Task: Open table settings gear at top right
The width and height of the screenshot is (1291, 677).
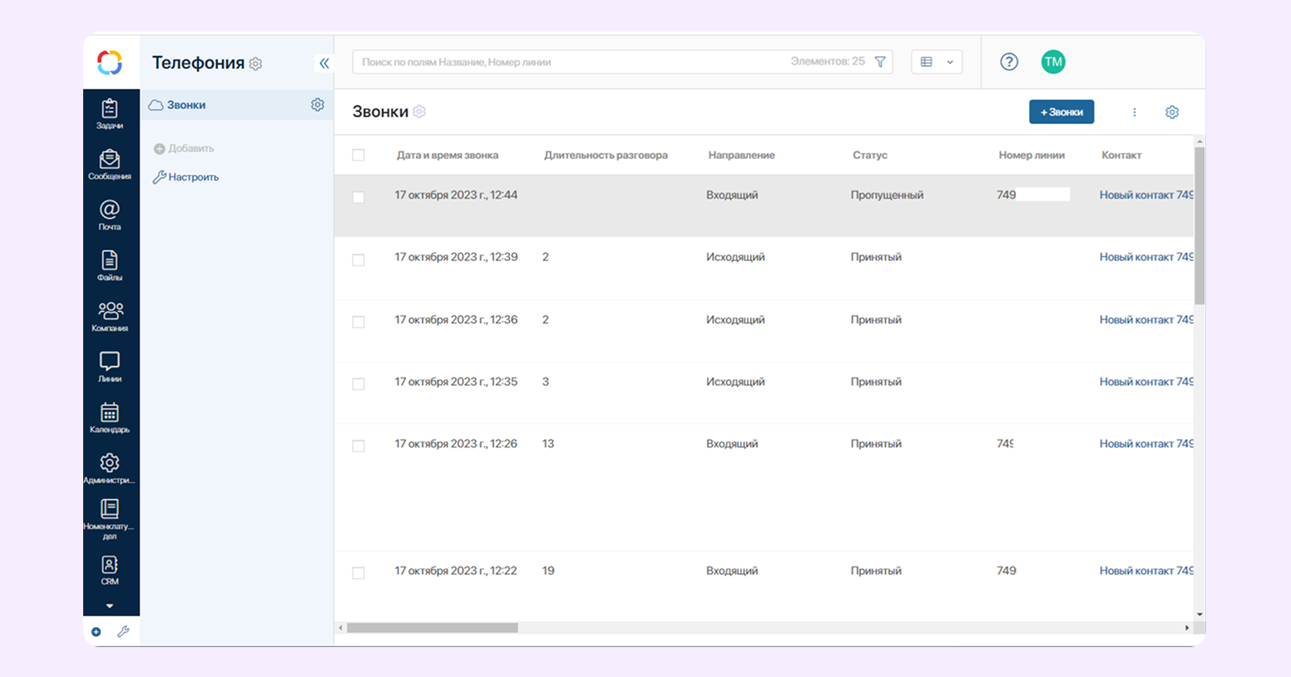Action: (x=1172, y=112)
